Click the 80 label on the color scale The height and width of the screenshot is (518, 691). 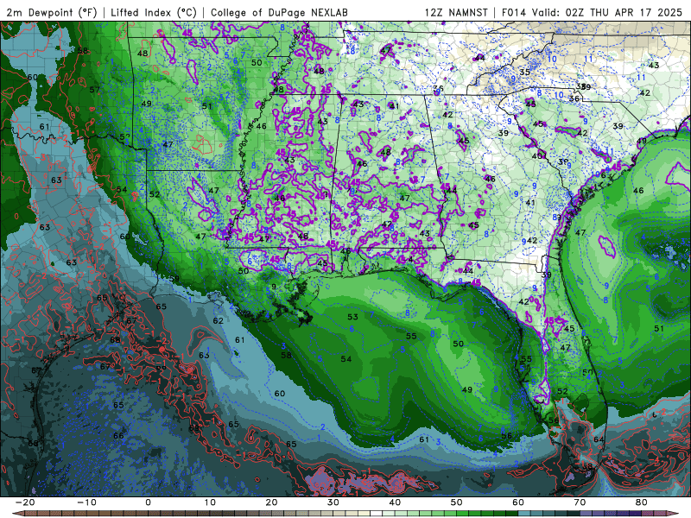click(x=642, y=502)
